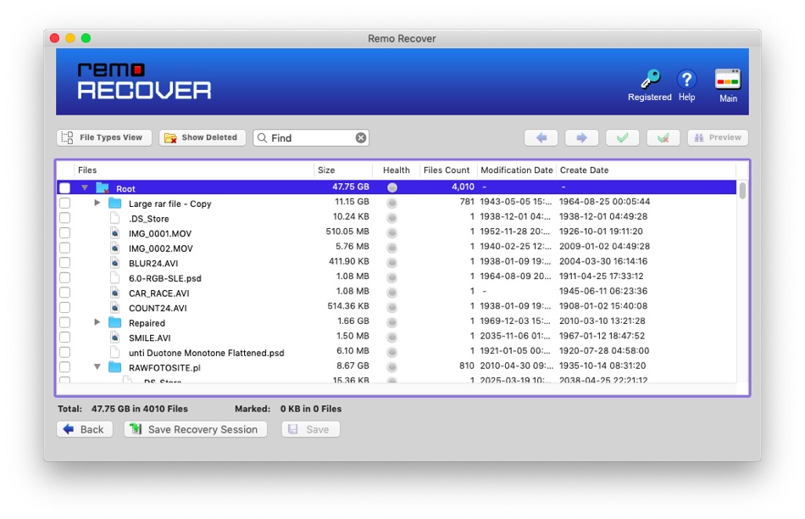This screenshot has width=805, height=519.
Task: Check the RAWFOTOSITE.pl checkbox
Action: pos(64,367)
